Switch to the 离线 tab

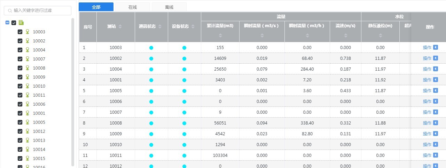[x=169, y=7]
